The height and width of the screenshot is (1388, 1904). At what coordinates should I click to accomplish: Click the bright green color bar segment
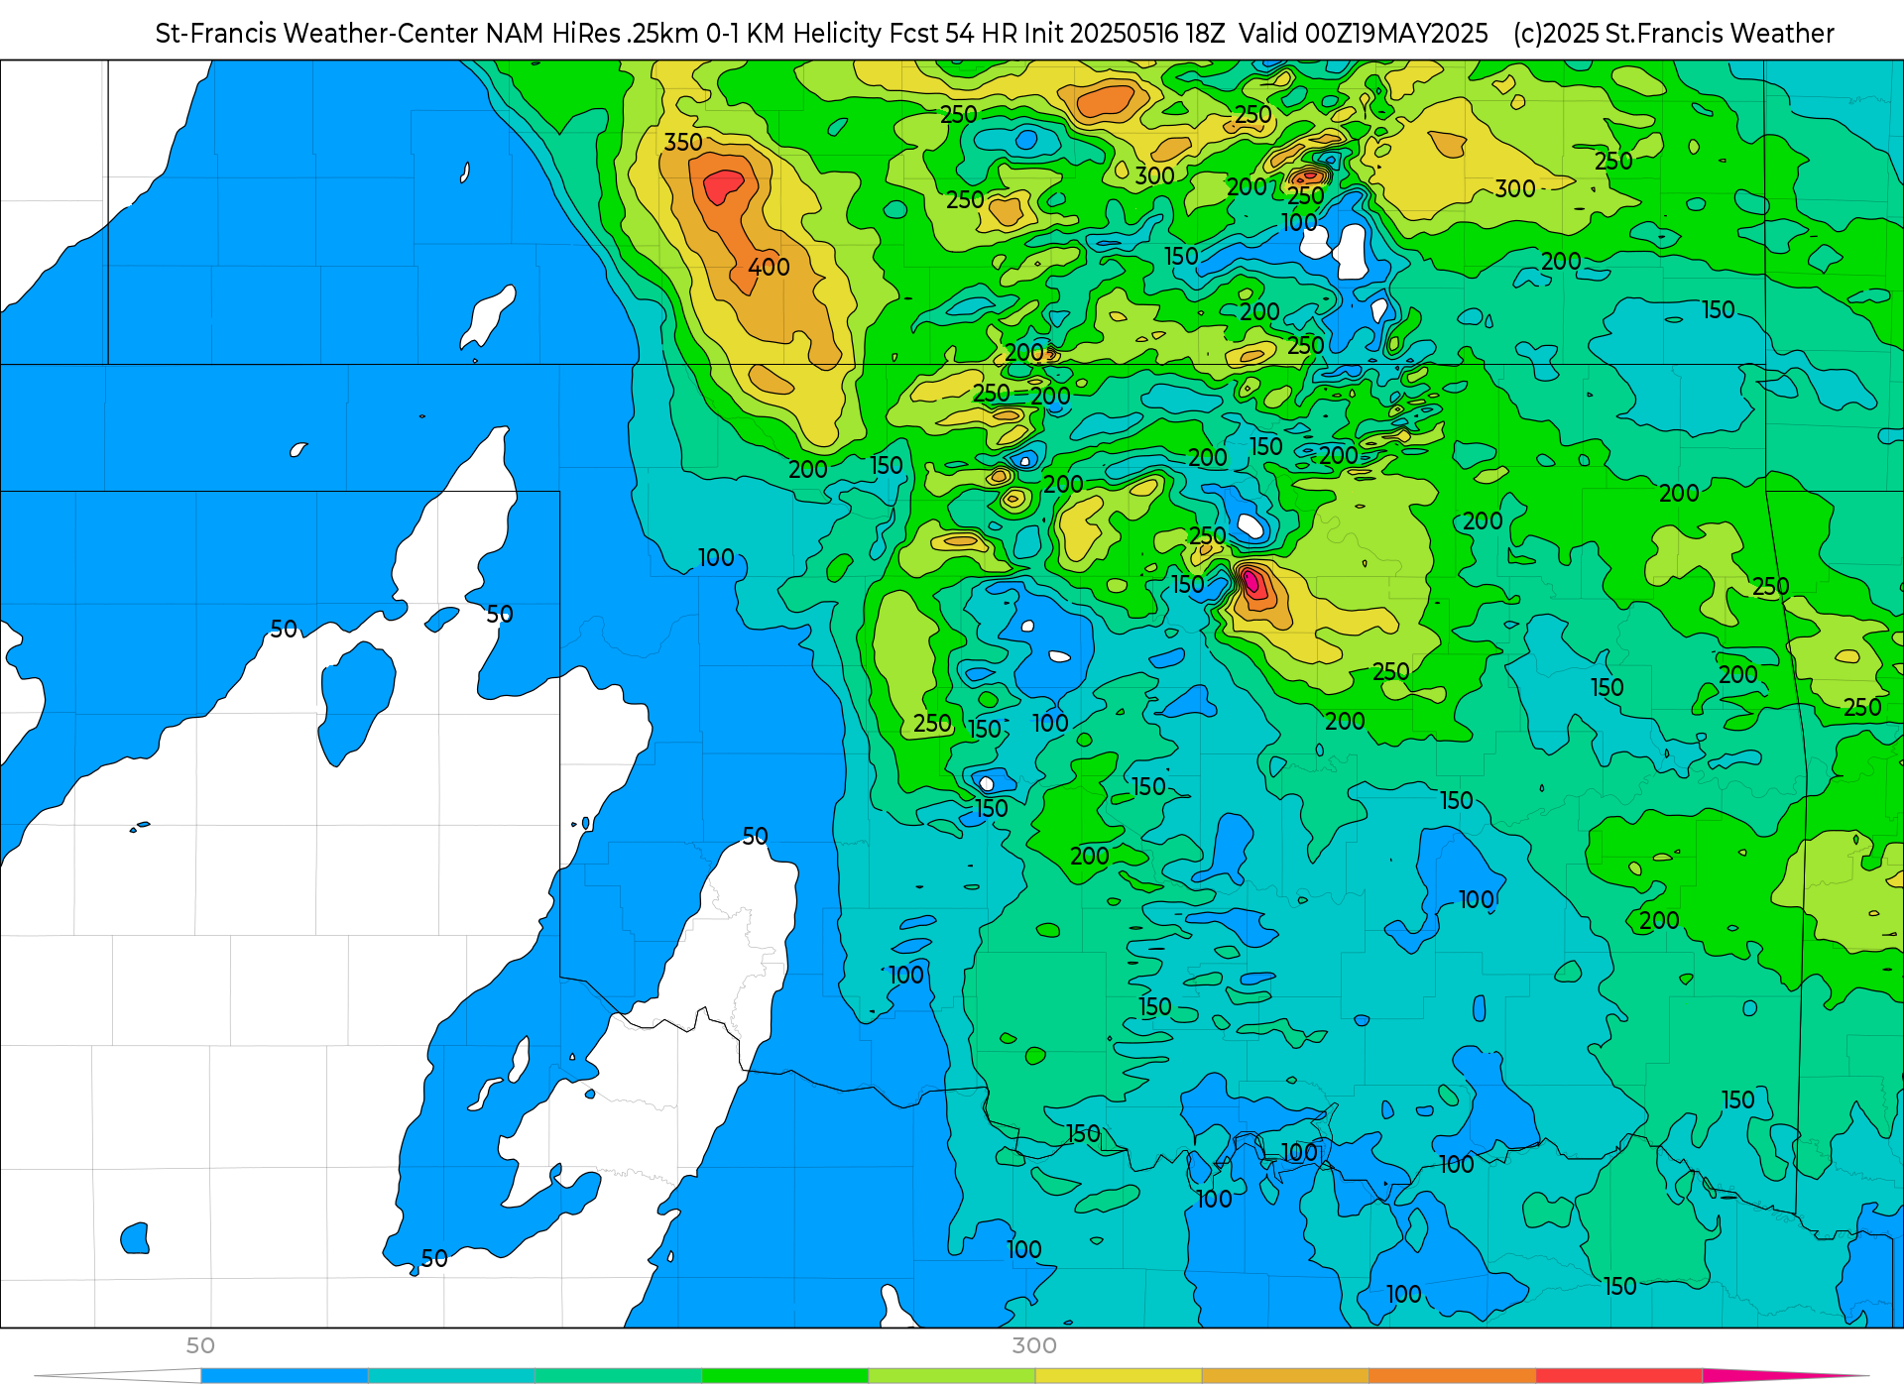(x=785, y=1376)
